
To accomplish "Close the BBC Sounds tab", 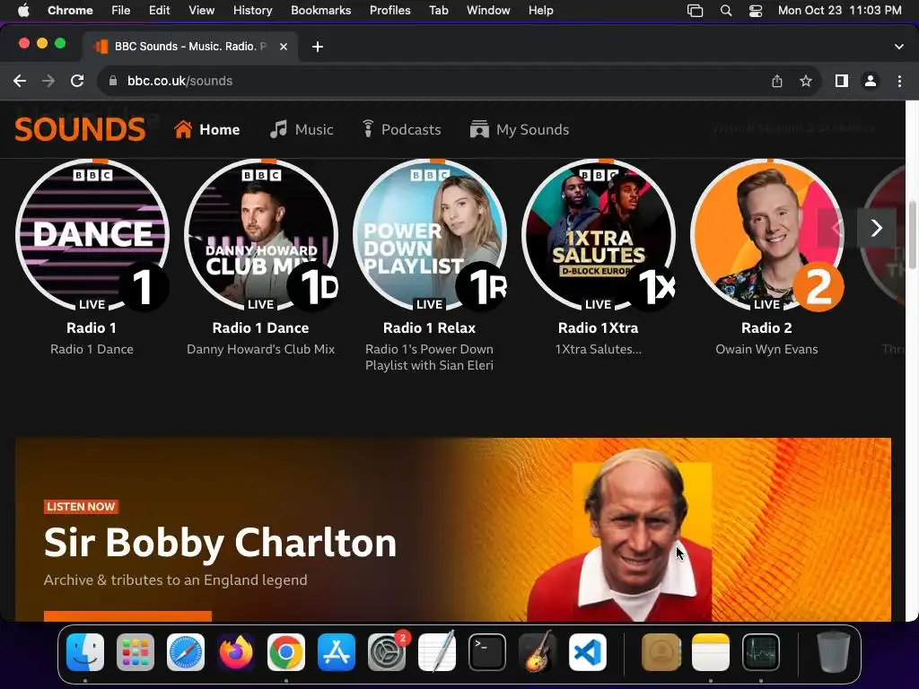I will point(284,47).
